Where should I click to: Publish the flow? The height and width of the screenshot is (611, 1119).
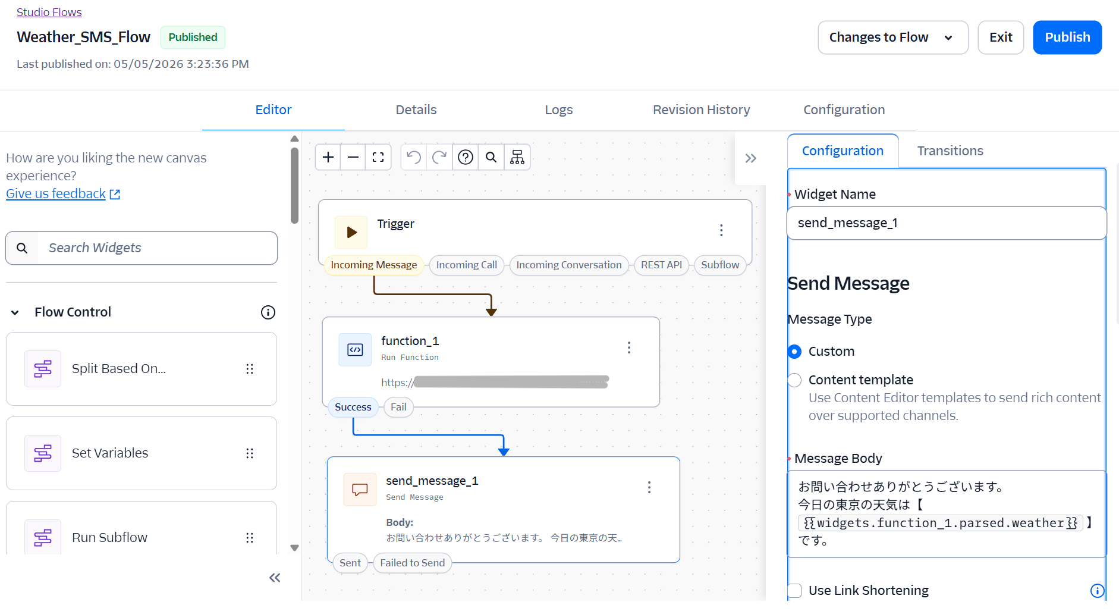coord(1067,37)
